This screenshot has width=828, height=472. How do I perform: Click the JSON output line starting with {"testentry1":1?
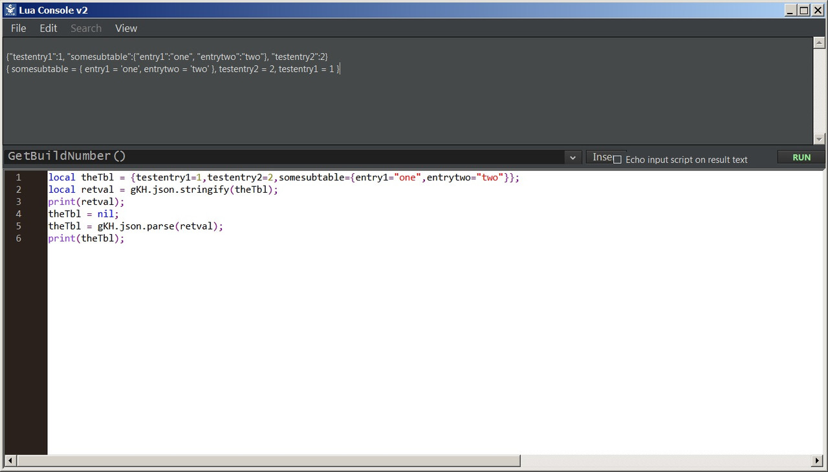(167, 57)
